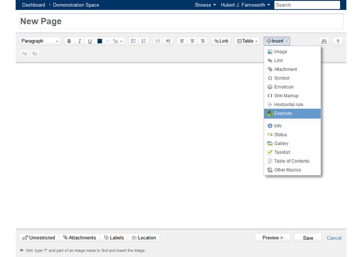
Task: Click the Link toolbar button
Action: 221,41
